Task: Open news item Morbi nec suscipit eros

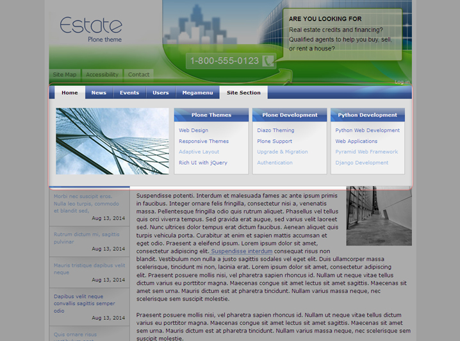Action: 86,203
